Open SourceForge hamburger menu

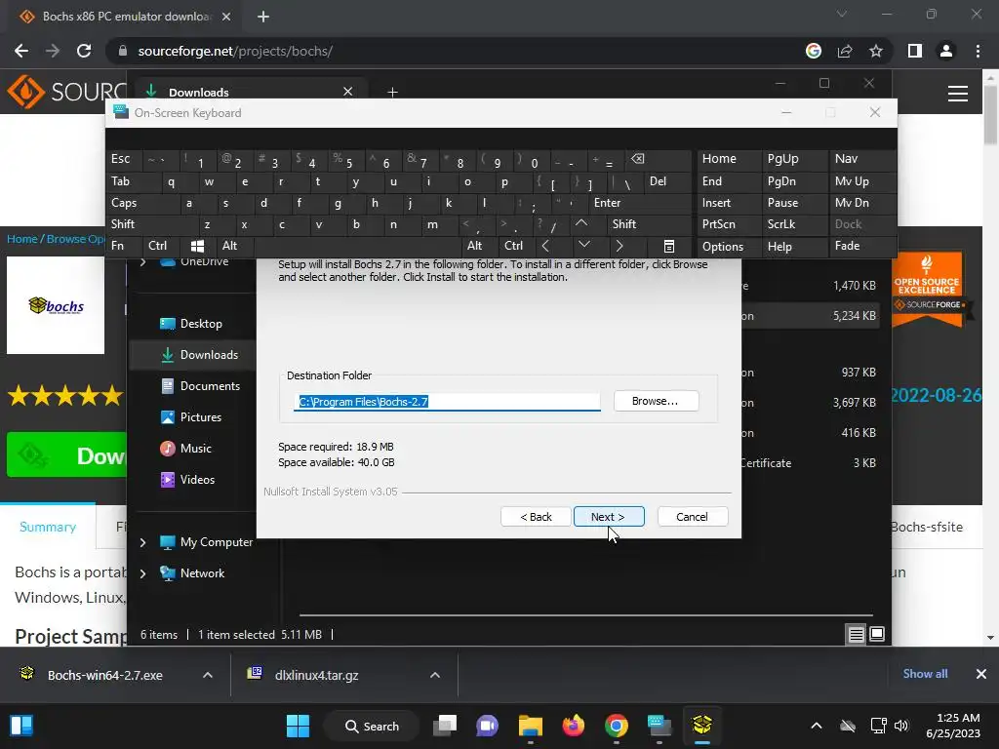click(x=958, y=94)
